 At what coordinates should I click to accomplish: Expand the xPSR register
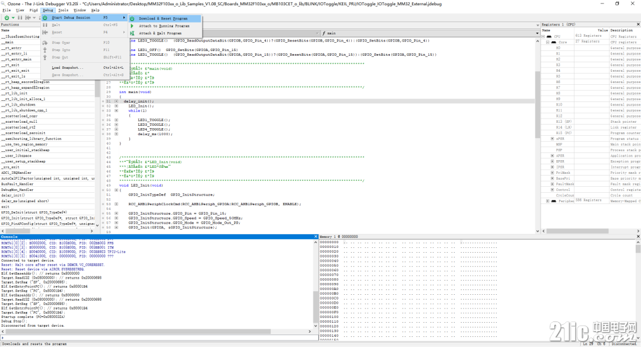[x=553, y=139]
